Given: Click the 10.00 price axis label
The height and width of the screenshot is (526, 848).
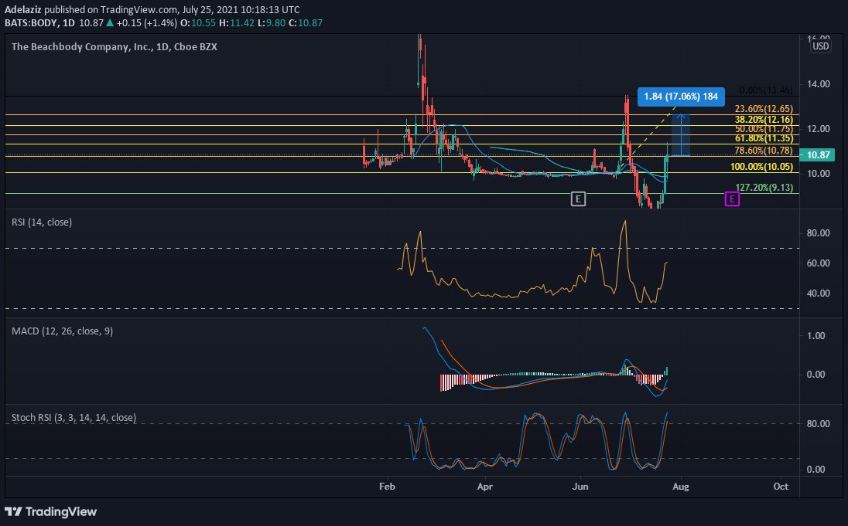Looking at the screenshot, I should (819, 173).
